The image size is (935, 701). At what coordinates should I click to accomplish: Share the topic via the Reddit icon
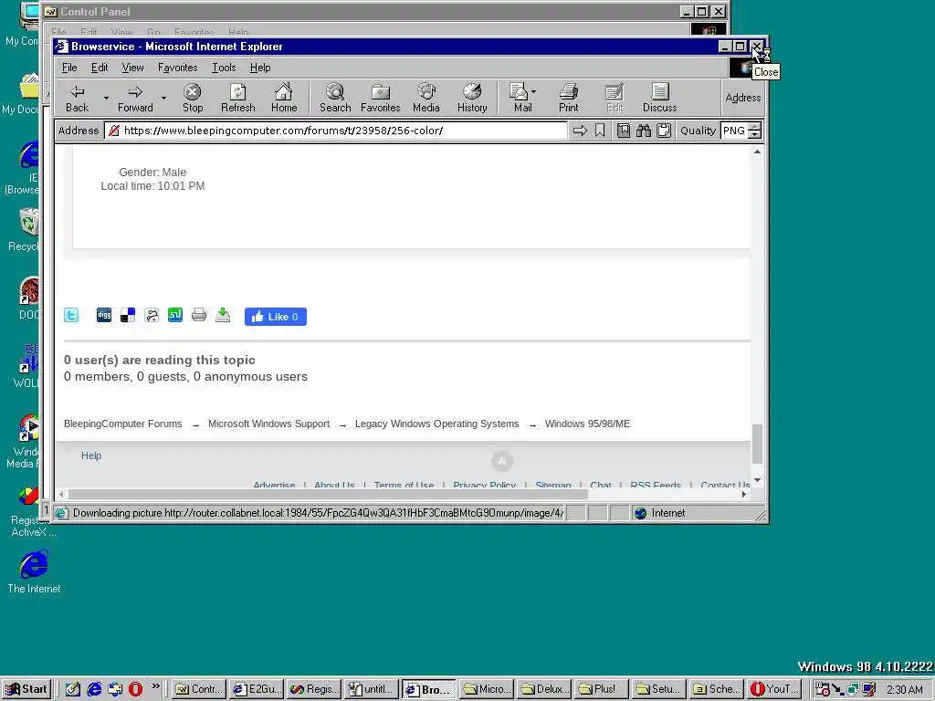point(152,315)
